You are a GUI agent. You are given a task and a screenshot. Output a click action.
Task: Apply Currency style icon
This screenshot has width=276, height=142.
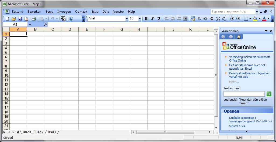[193, 19]
